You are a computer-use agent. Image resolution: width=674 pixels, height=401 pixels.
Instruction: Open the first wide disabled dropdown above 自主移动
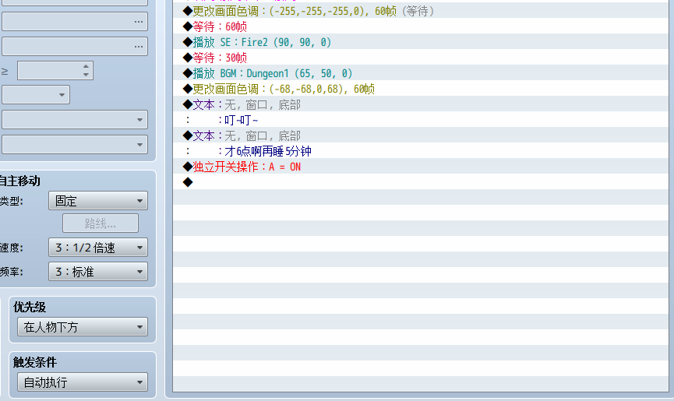pyautogui.click(x=75, y=120)
